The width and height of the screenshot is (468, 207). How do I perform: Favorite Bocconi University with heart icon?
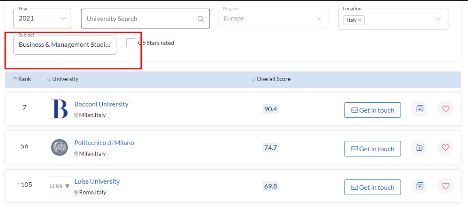[445, 109]
